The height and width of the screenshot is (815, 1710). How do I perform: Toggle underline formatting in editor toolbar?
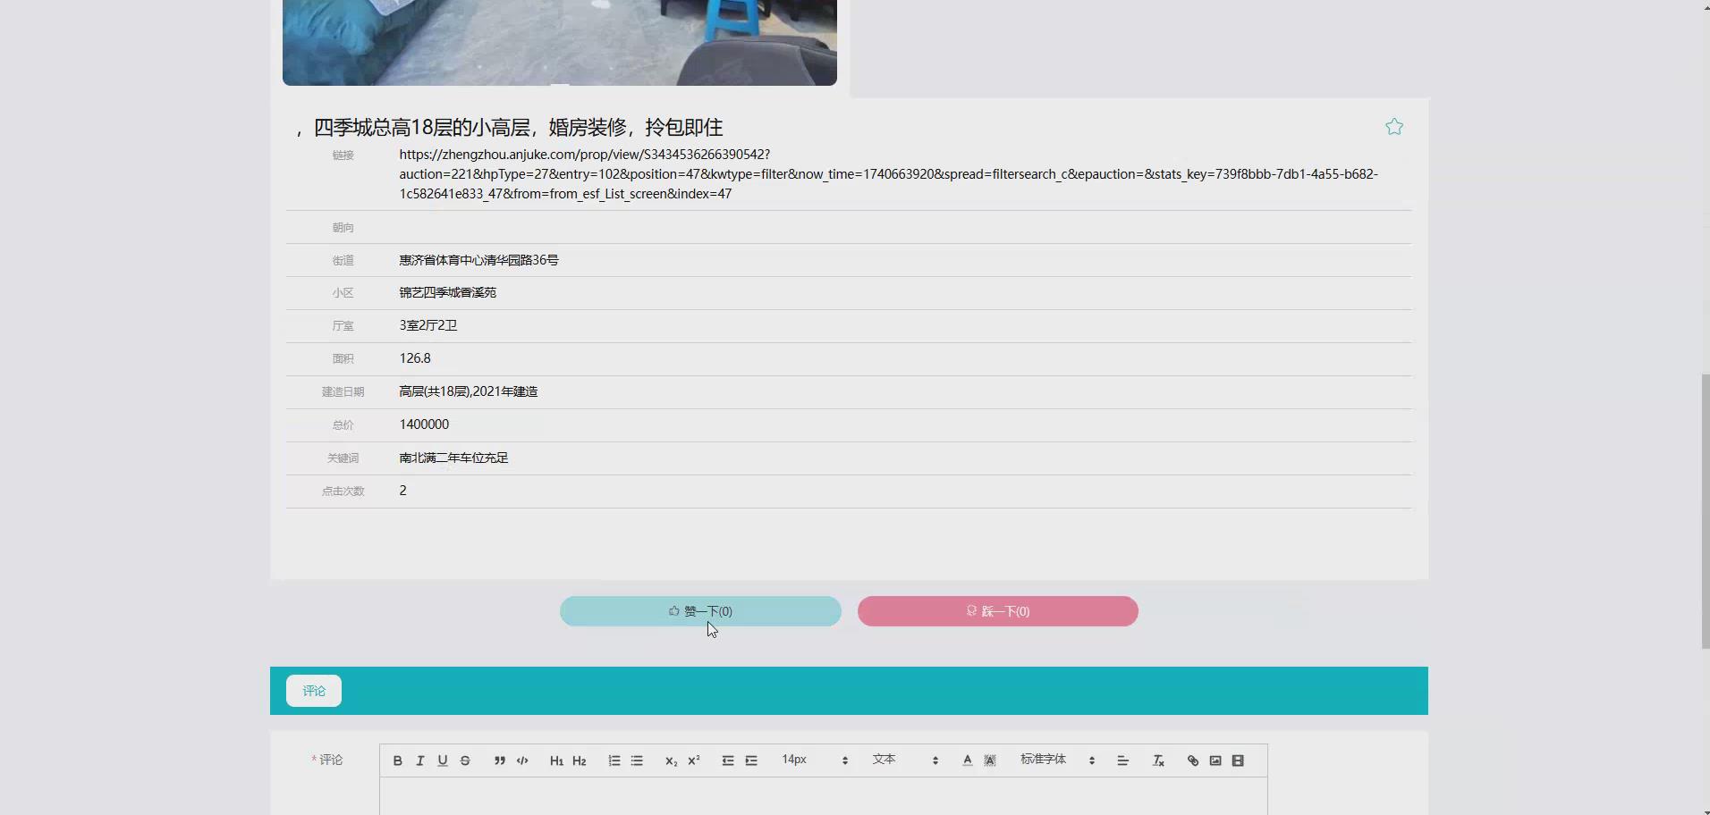[442, 760]
